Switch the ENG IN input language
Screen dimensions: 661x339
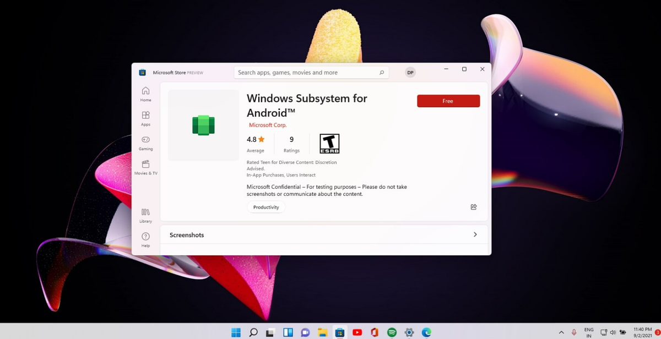tap(589, 332)
